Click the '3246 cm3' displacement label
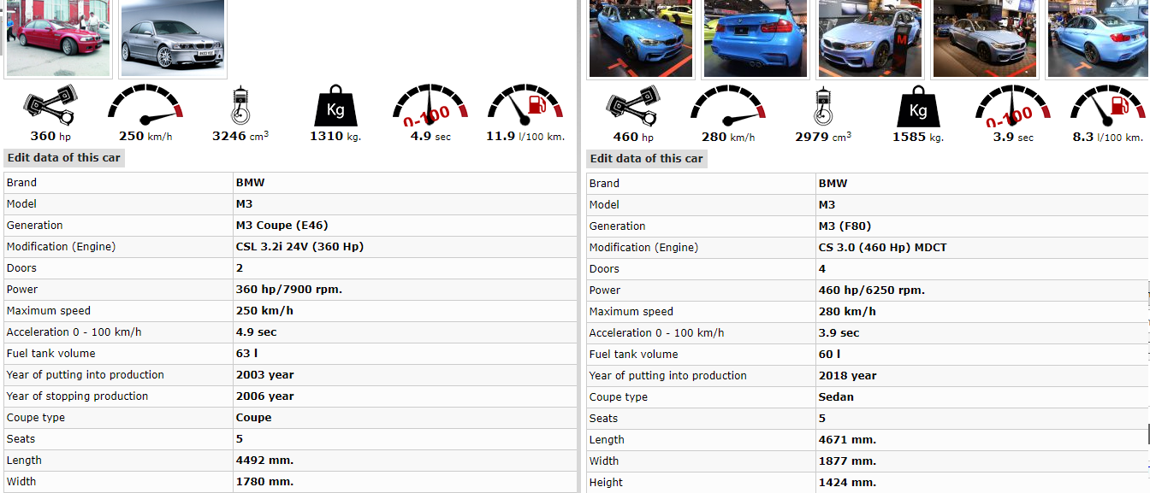Viewport: 1150px width, 493px height. (240, 136)
